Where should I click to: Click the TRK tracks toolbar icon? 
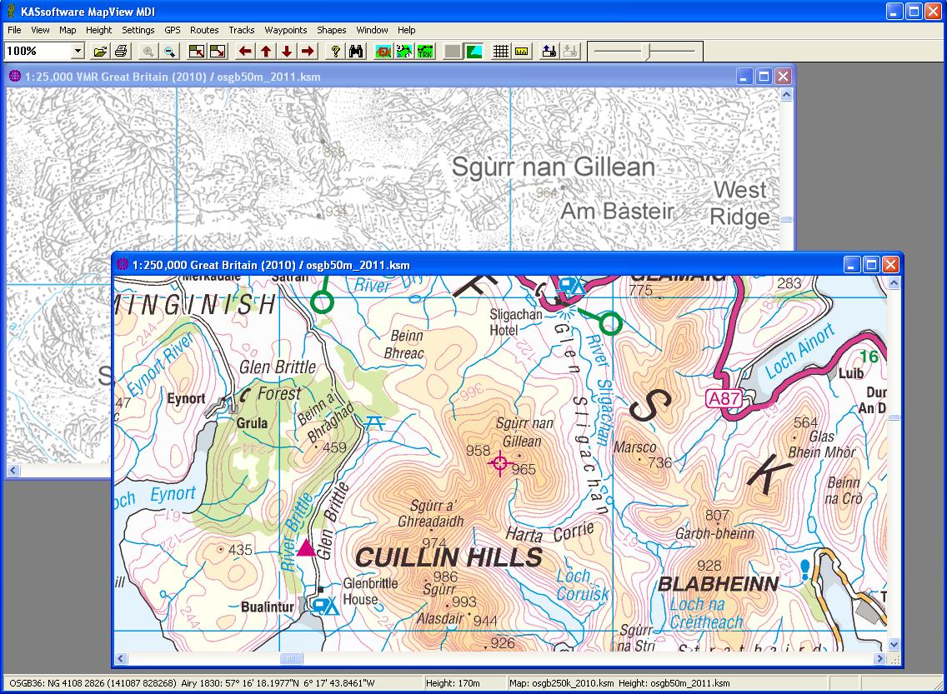coord(425,52)
